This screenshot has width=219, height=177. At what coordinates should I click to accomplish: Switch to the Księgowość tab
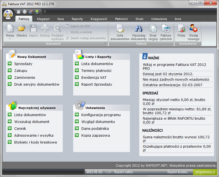click(99, 19)
